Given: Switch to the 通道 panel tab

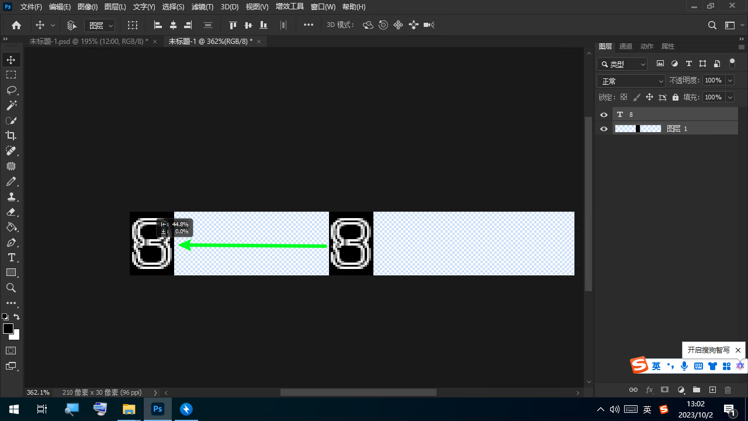Looking at the screenshot, I should (626, 46).
